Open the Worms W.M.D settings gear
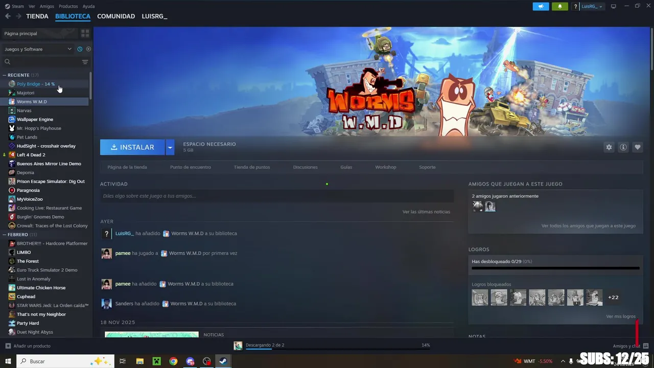 coord(609,147)
